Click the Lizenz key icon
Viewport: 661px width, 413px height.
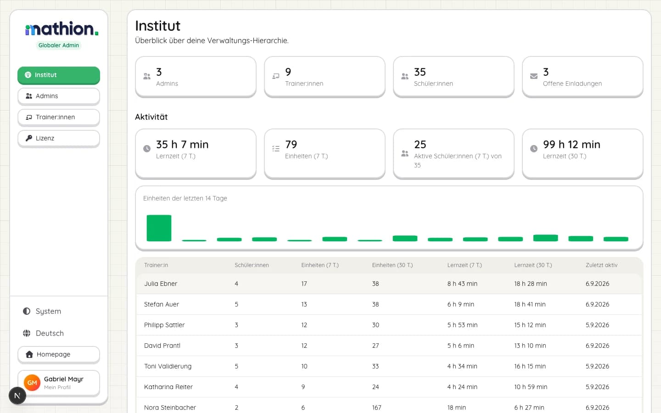pos(29,138)
